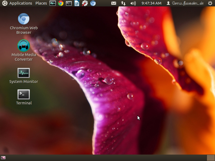The image size is (215, 161).
Task: Open the settings tools launcher in the top panel
Action: coord(85,3)
